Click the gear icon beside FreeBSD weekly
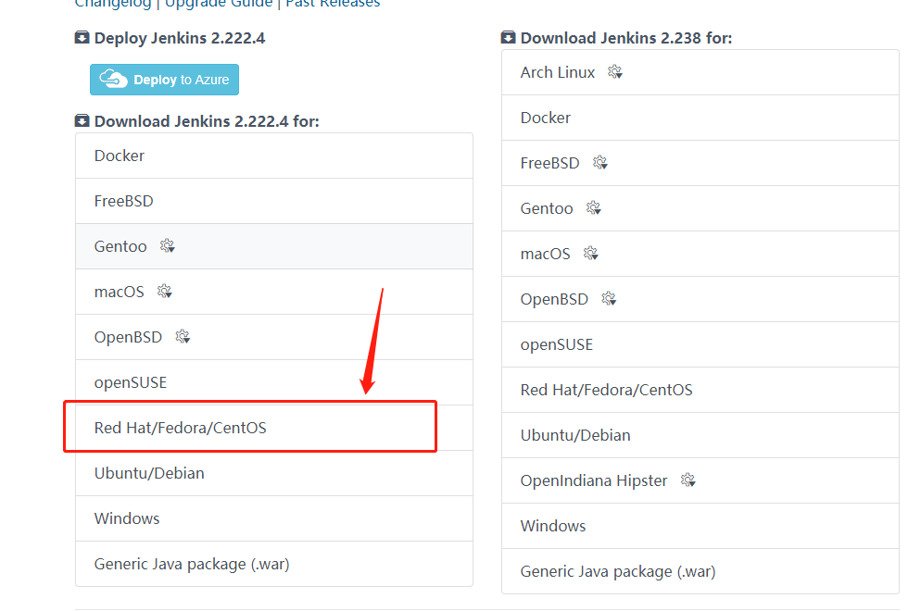The width and height of the screenshot is (921, 611). click(x=599, y=163)
